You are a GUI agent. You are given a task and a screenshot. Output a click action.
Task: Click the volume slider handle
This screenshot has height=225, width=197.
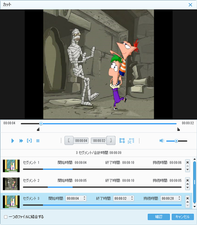(176, 141)
